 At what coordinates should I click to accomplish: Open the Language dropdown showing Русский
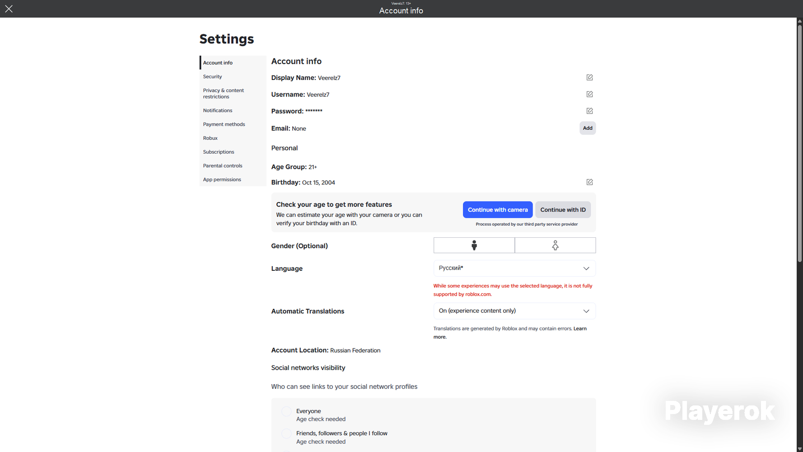514,268
